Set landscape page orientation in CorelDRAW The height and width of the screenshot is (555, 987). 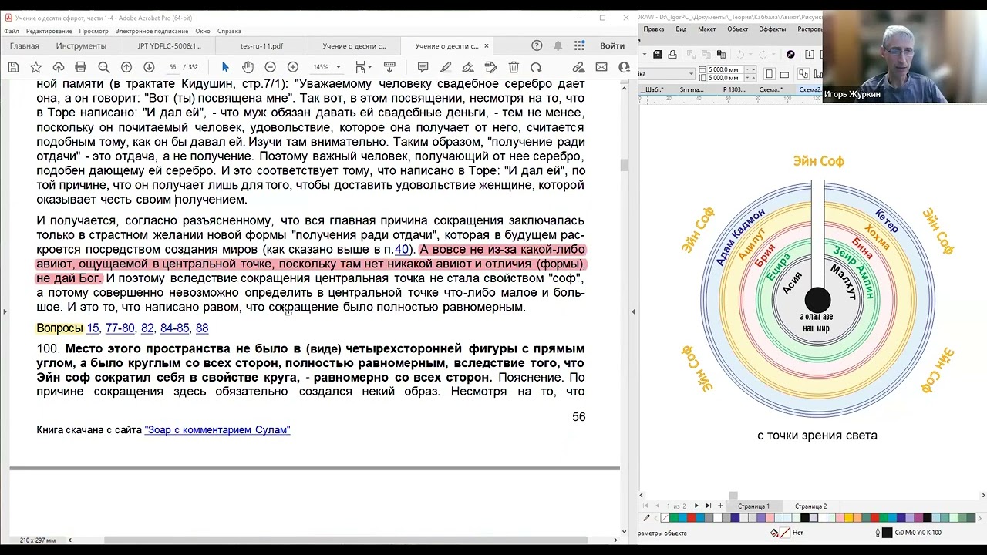[785, 75]
